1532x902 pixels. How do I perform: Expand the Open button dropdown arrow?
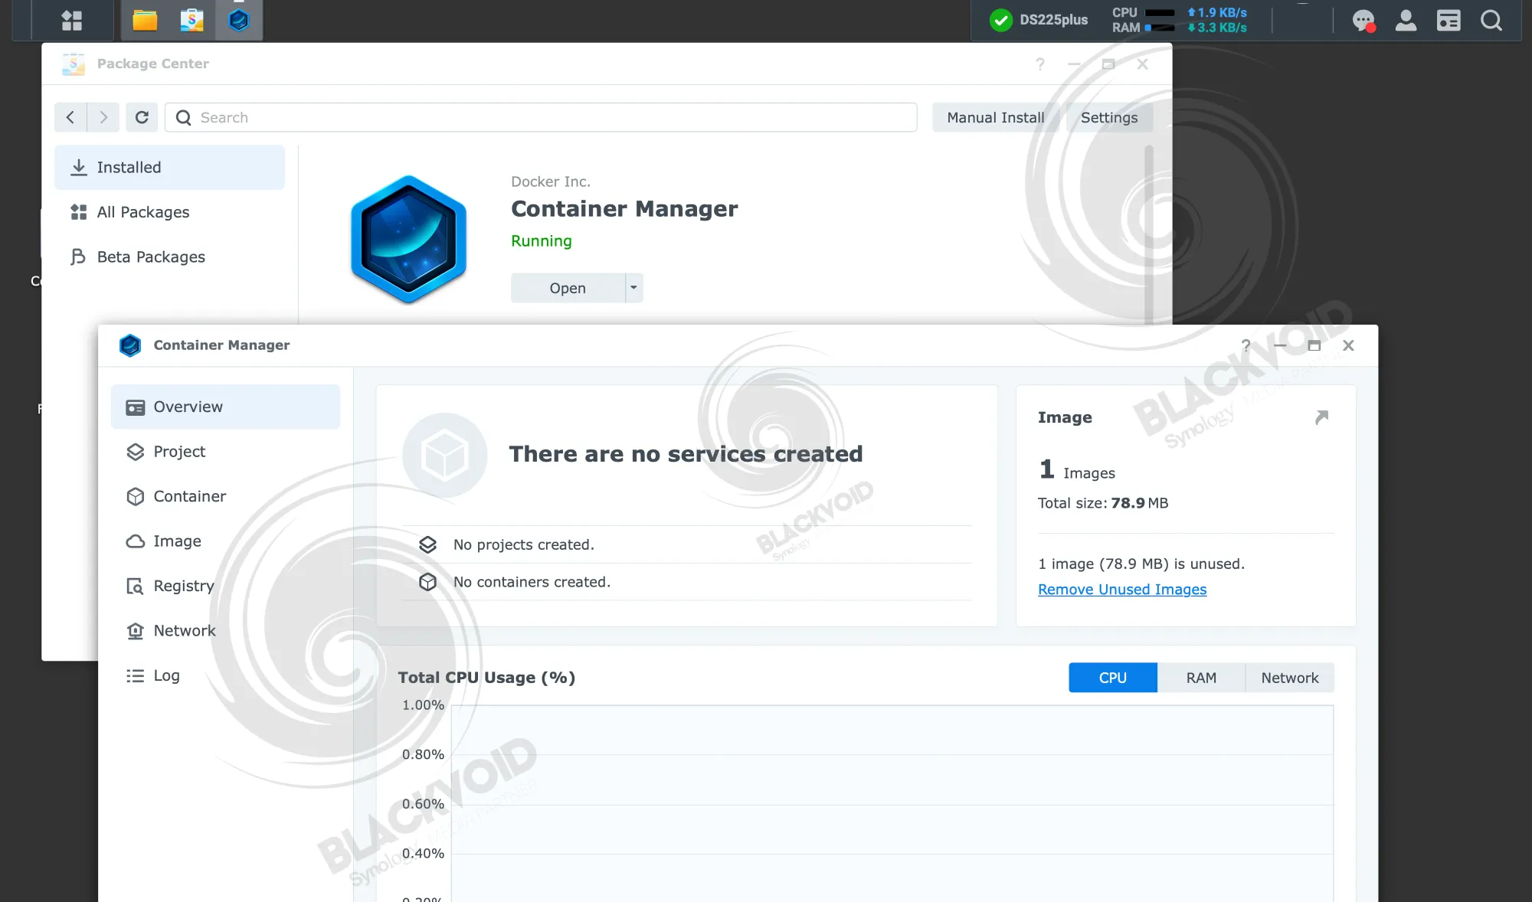click(x=634, y=288)
